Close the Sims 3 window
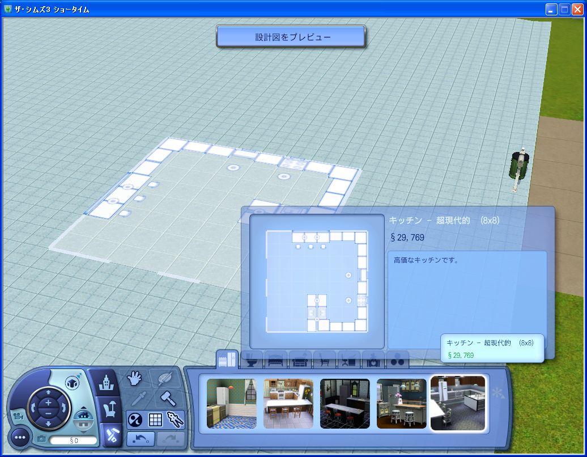Image resolution: width=587 pixels, height=457 pixels. (577, 10)
